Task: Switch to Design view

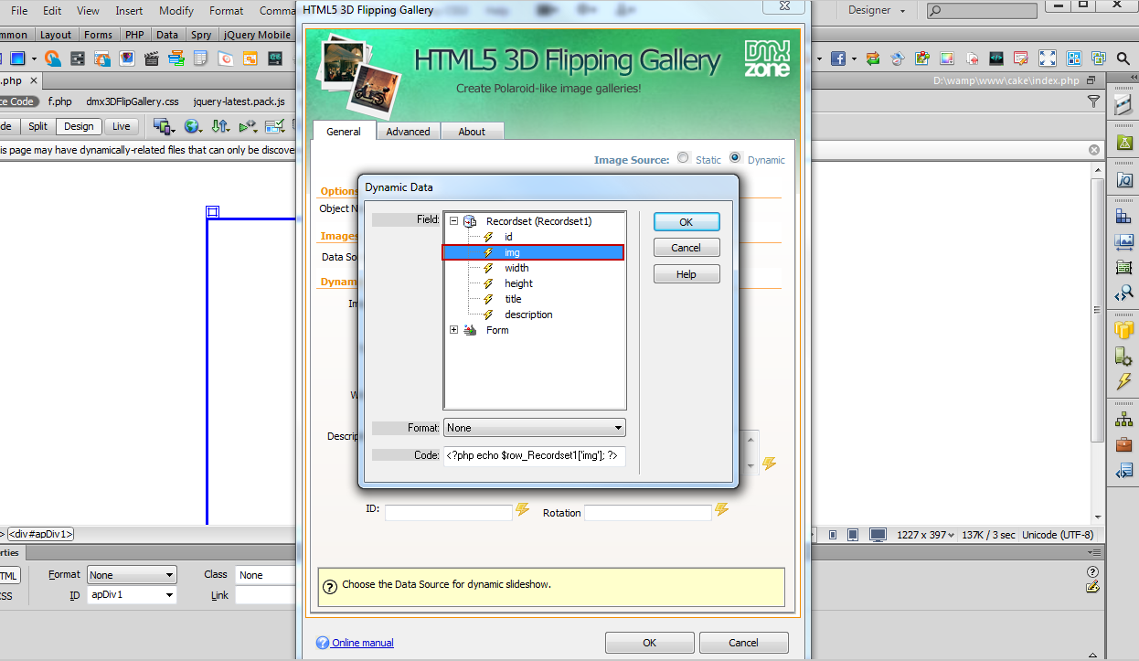Action: (79, 126)
